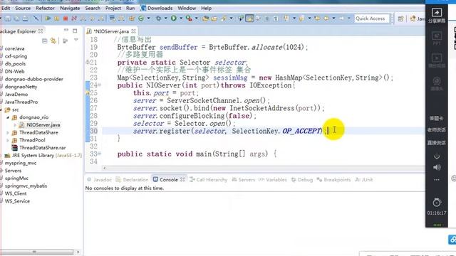This screenshot has width=456, height=256.
Task: Click the three-dots more icon in sidebar
Action: pyautogui.click(x=437, y=180)
